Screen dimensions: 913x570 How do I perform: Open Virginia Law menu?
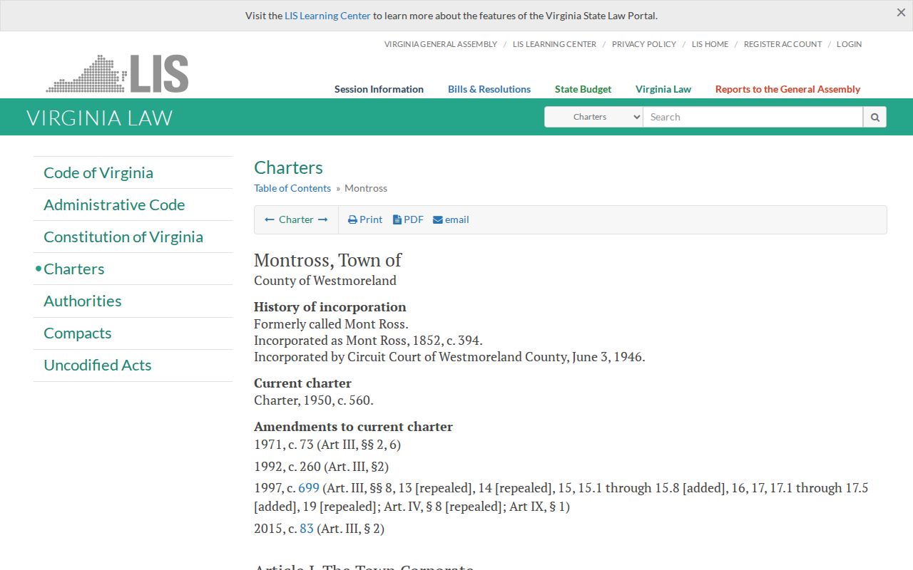tap(663, 89)
